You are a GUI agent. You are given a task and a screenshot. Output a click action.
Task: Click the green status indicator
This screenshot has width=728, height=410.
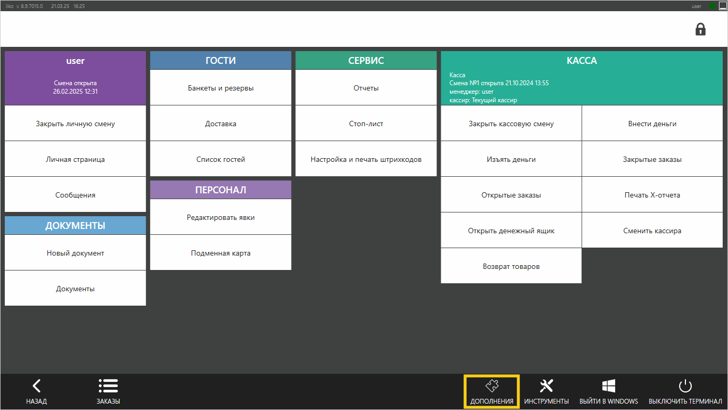712,6
